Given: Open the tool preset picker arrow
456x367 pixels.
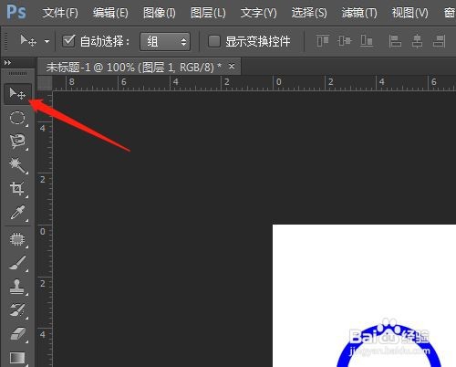Looking at the screenshot, I should click(x=47, y=41).
